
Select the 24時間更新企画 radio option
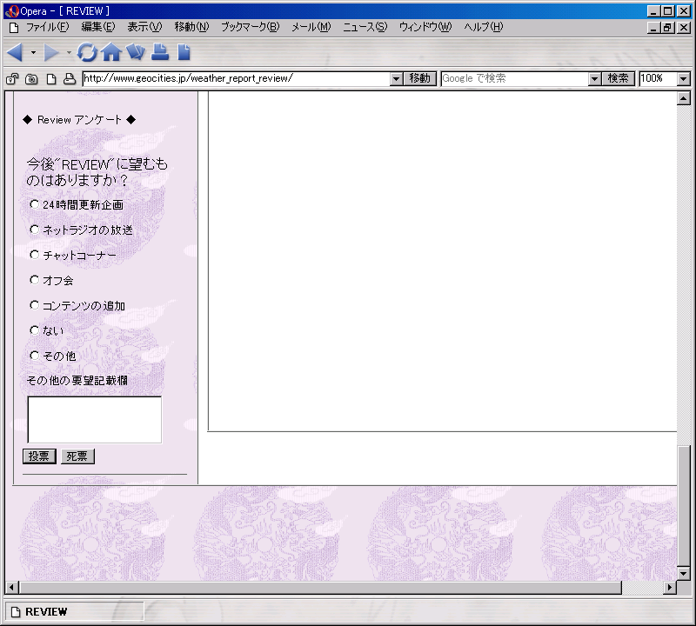pos(34,204)
